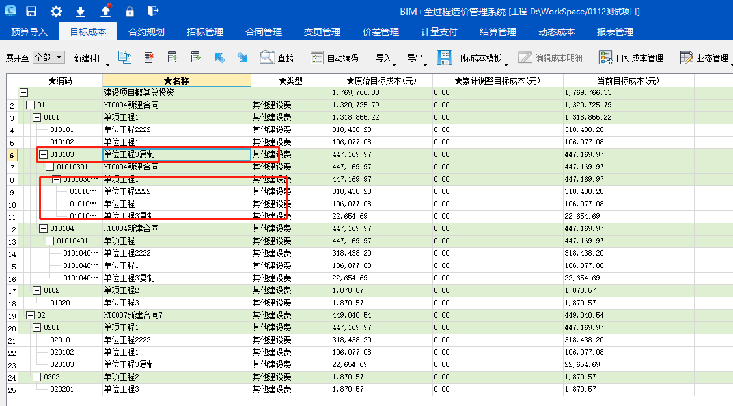The height and width of the screenshot is (406, 733).
Task: Collapse tree node 0201
Action: (x=37, y=327)
